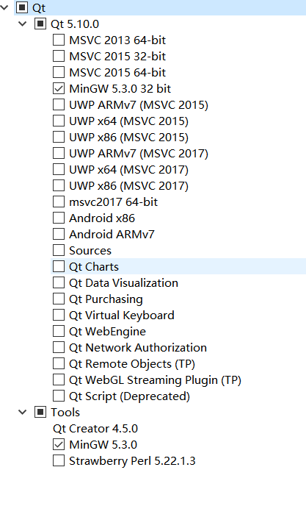Screen dimensions: 306x506
Task: Select the 'Qt Charts' label text
Action: tap(94, 267)
